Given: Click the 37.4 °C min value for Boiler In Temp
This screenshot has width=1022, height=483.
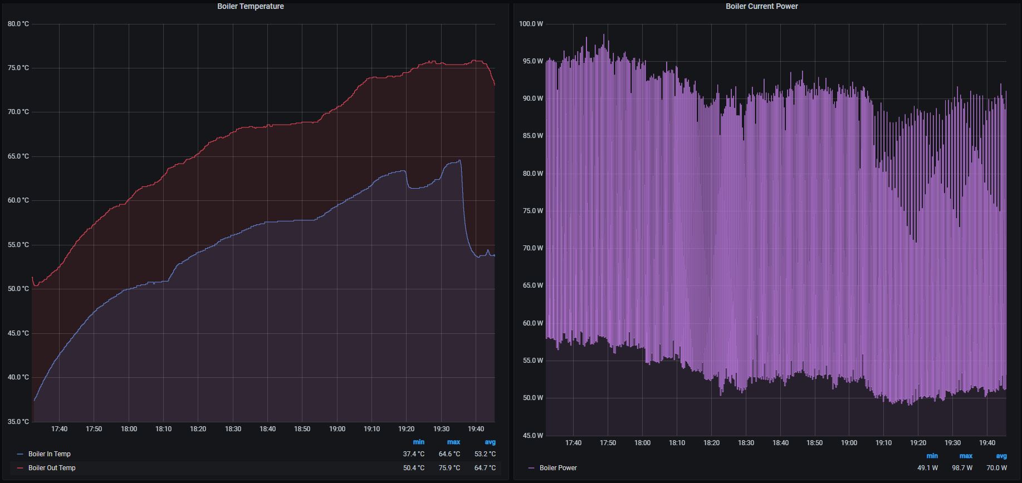Looking at the screenshot, I should click(414, 454).
